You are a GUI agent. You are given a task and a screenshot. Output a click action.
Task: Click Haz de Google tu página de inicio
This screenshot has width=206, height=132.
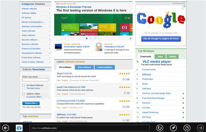pyautogui.click(x=161, y=39)
